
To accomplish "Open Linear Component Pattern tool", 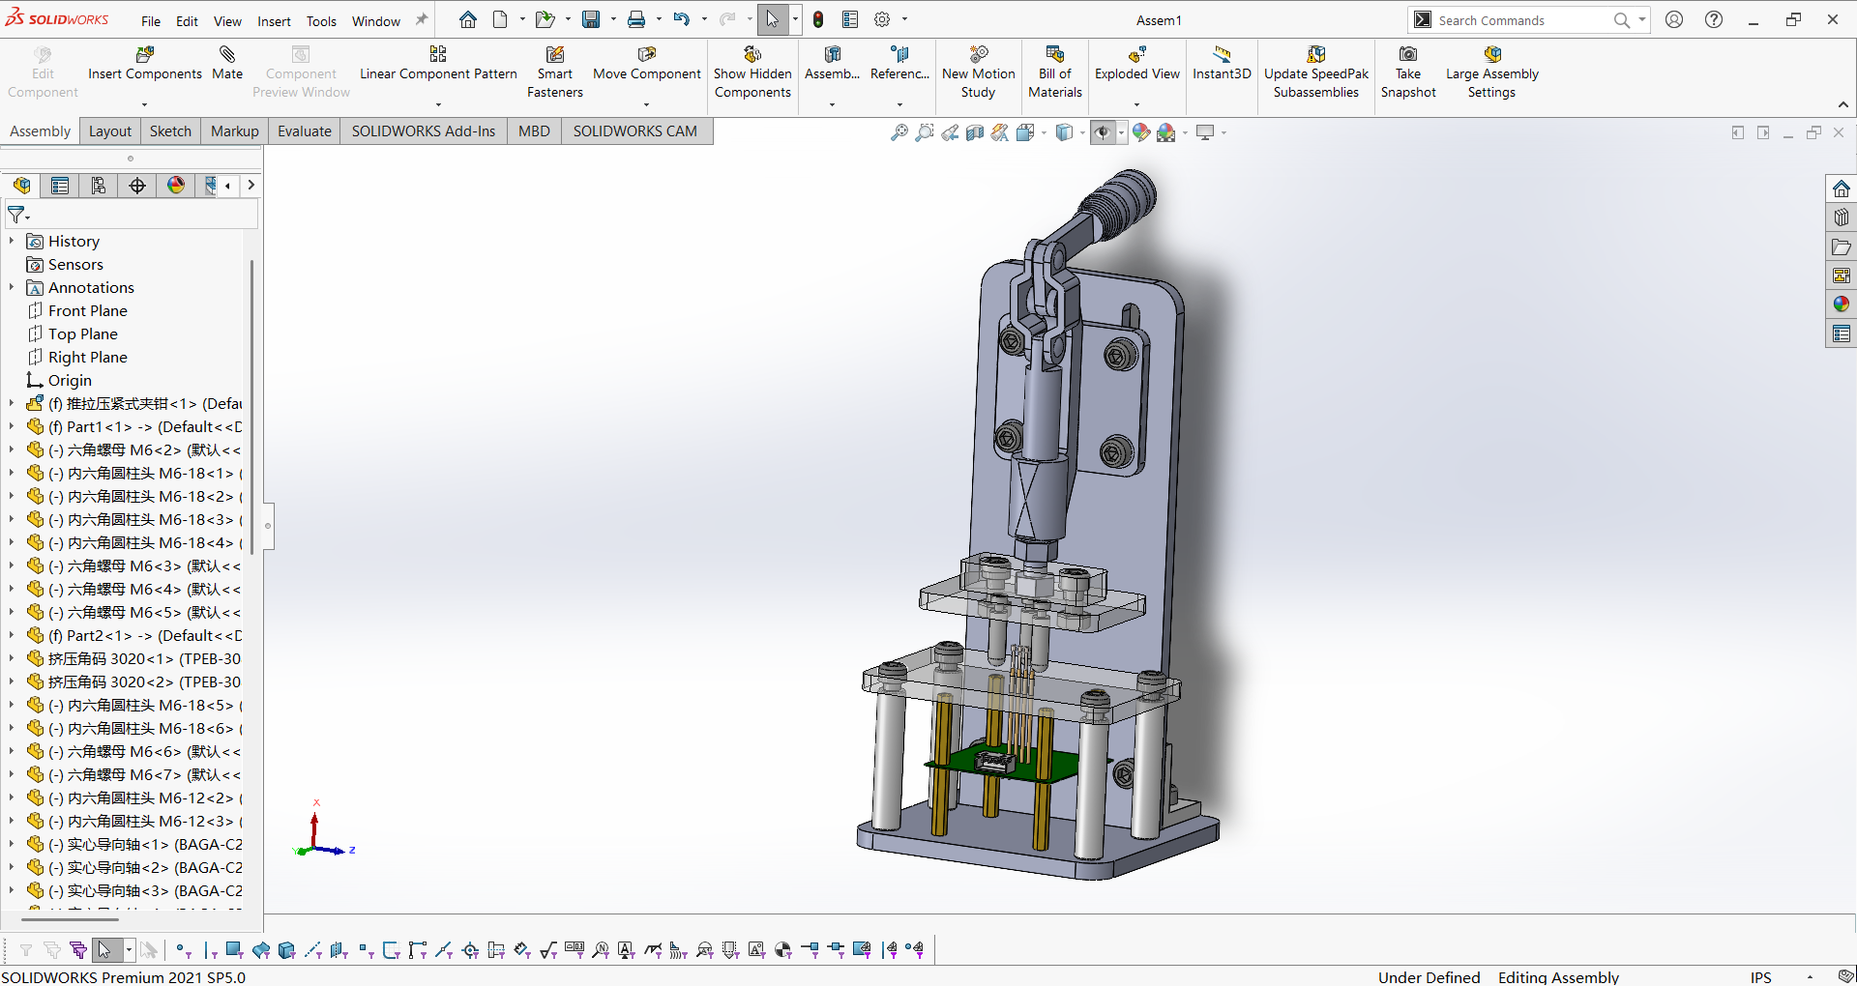I will coord(438,64).
